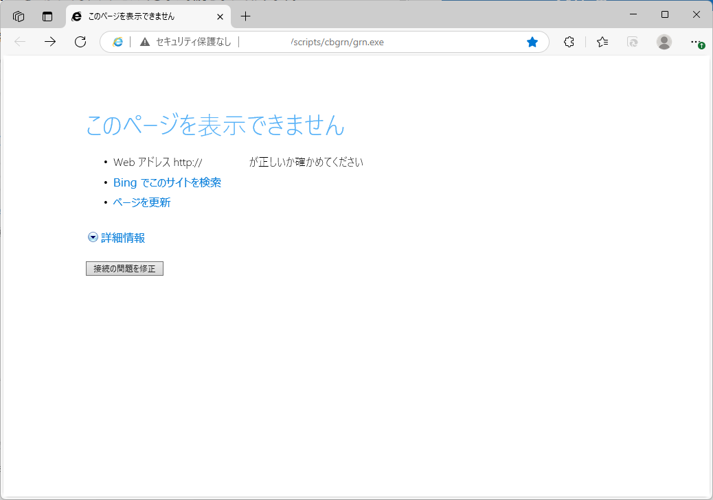Open a new tab with the plus button
The width and height of the screenshot is (713, 500).
pos(245,16)
